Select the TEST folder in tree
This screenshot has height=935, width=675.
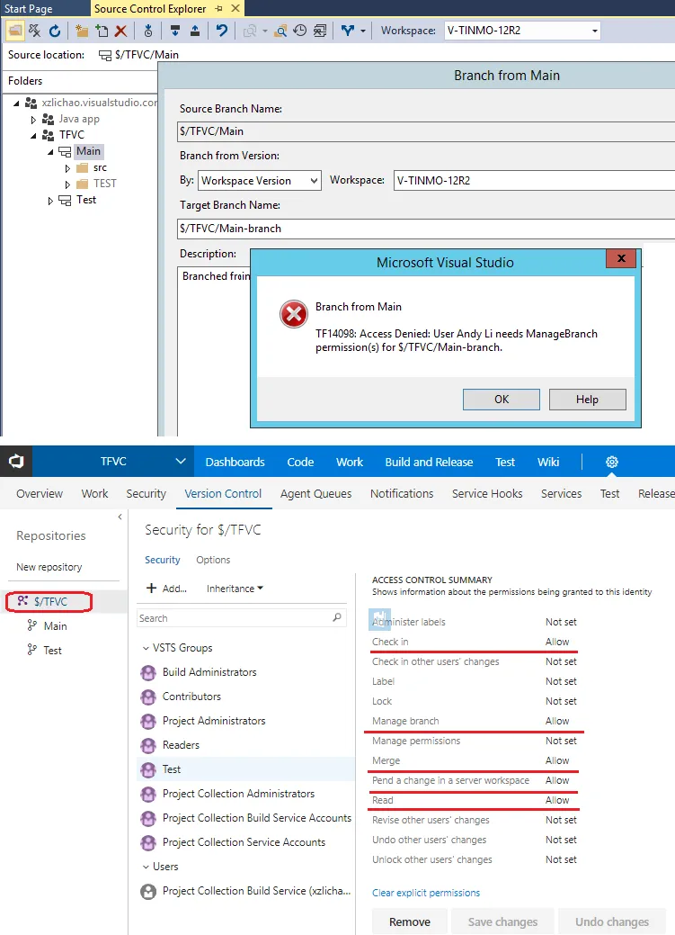pos(104,184)
